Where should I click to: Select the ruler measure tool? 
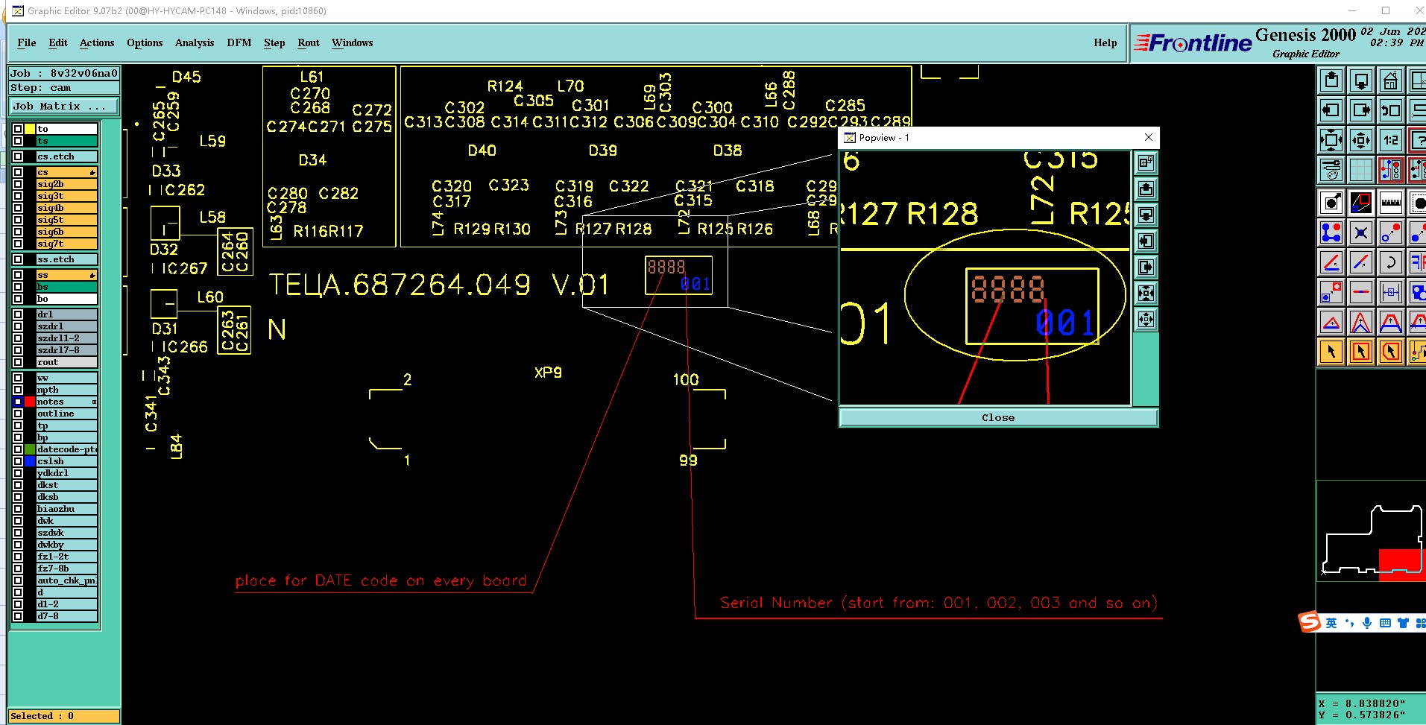(1391, 202)
